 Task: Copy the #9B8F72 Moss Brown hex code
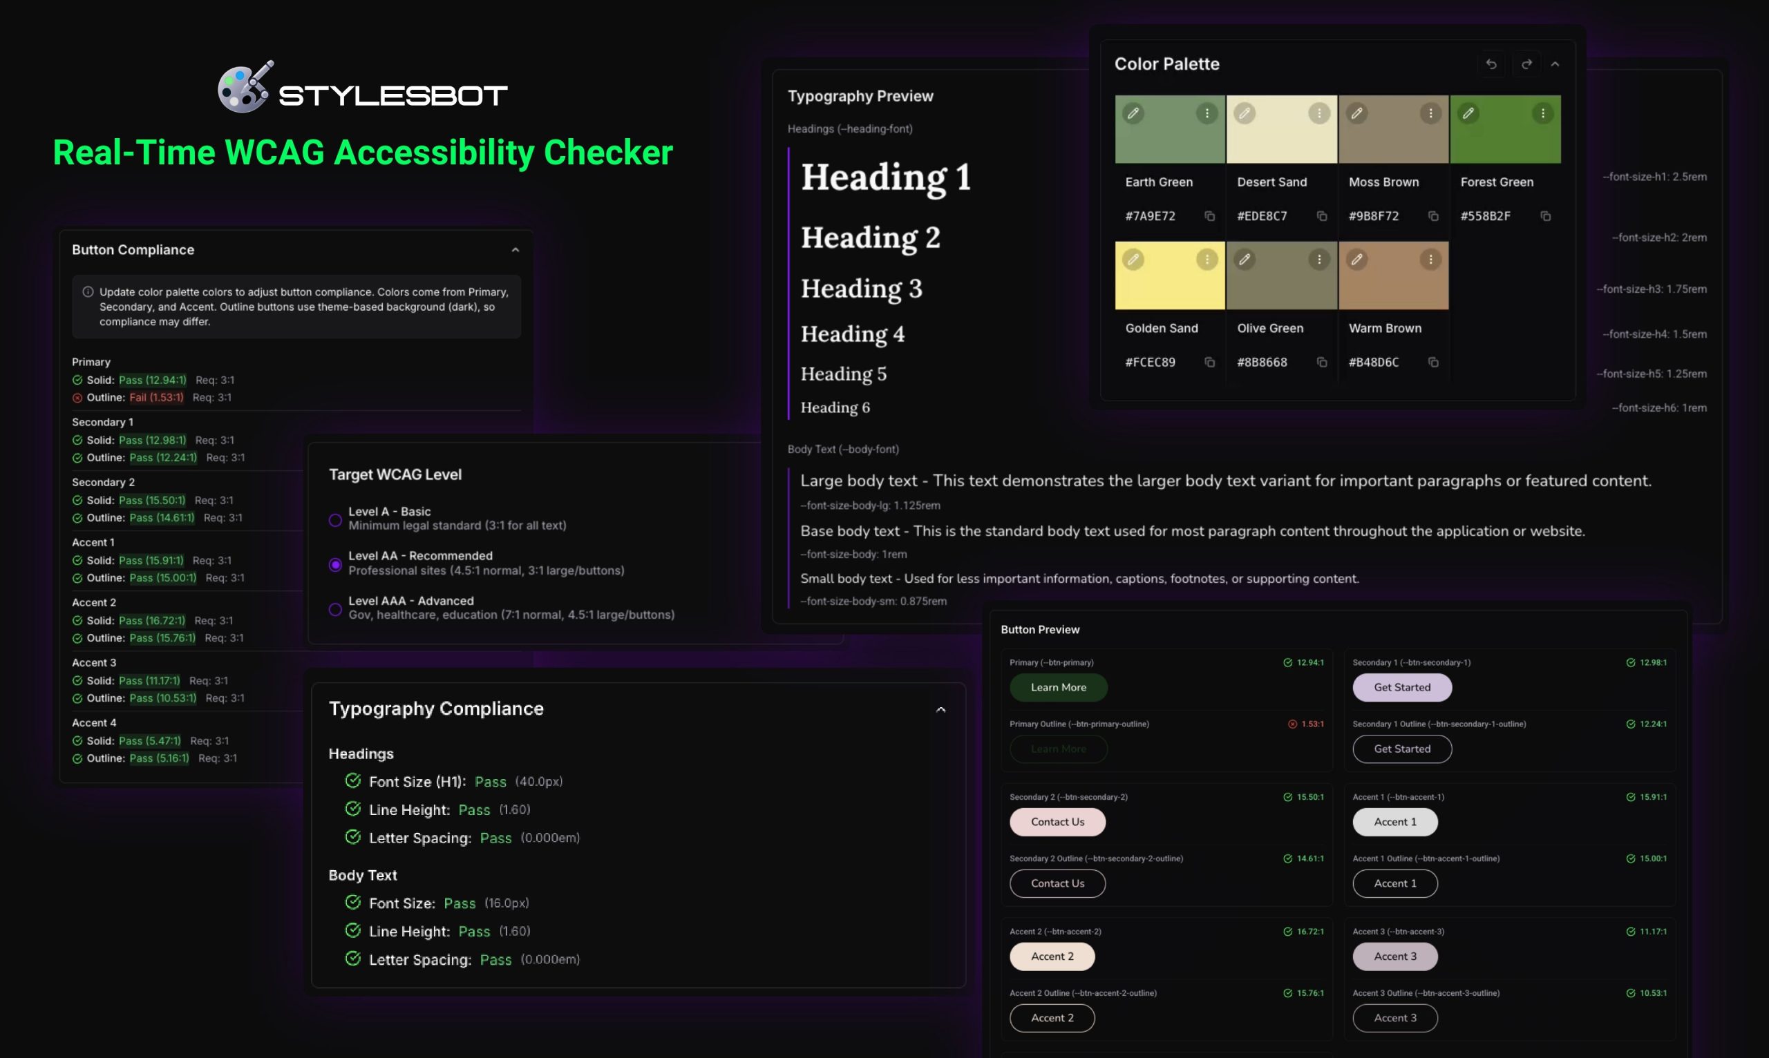coord(1433,216)
